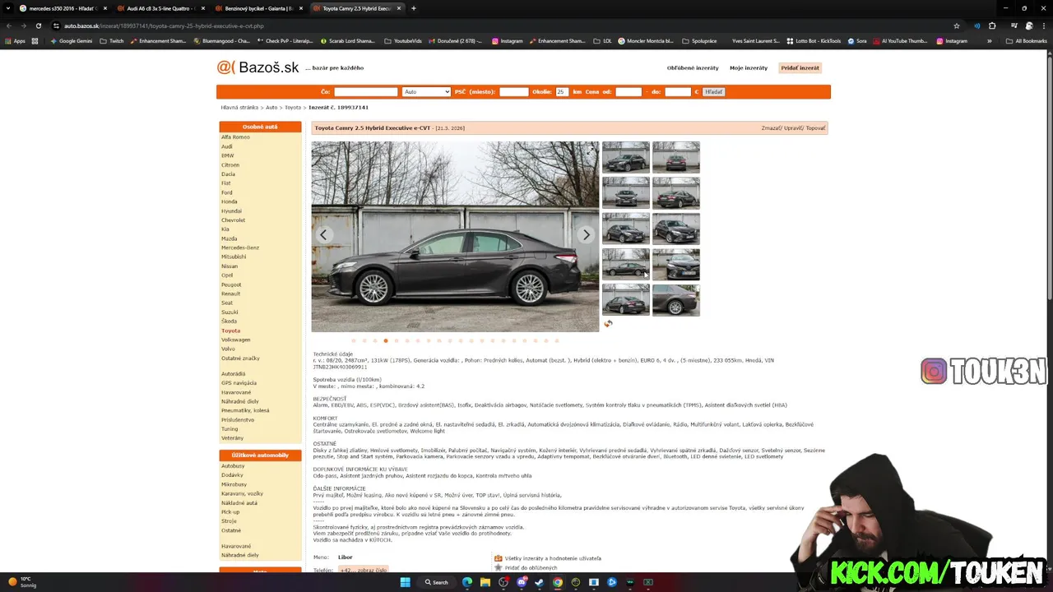Click the 'Čo' search text field
The image size is (1053, 592).
(x=366, y=92)
